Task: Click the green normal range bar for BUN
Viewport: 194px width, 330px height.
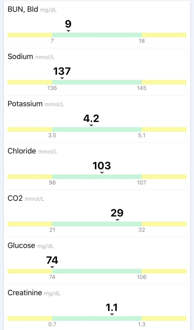Action: click(x=97, y=35)
